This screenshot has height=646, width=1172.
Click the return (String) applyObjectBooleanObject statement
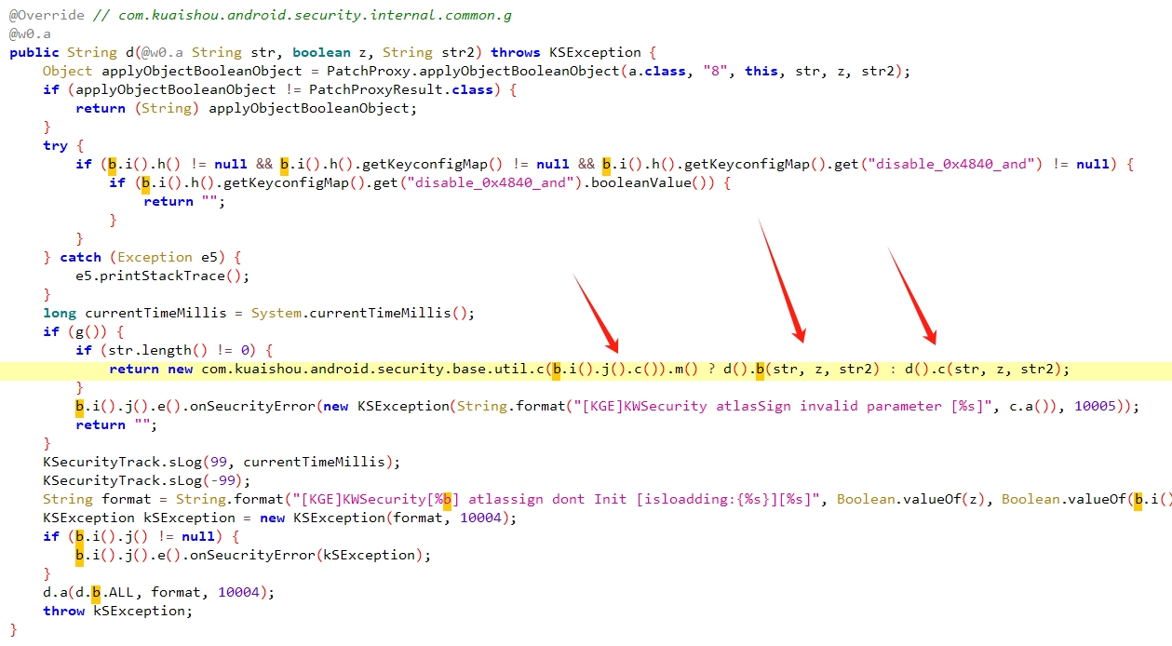[247, 108]
